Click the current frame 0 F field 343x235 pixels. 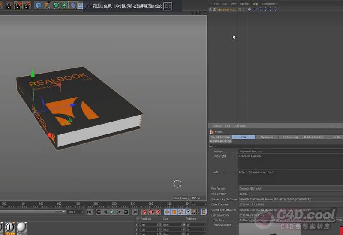point(199,205)
